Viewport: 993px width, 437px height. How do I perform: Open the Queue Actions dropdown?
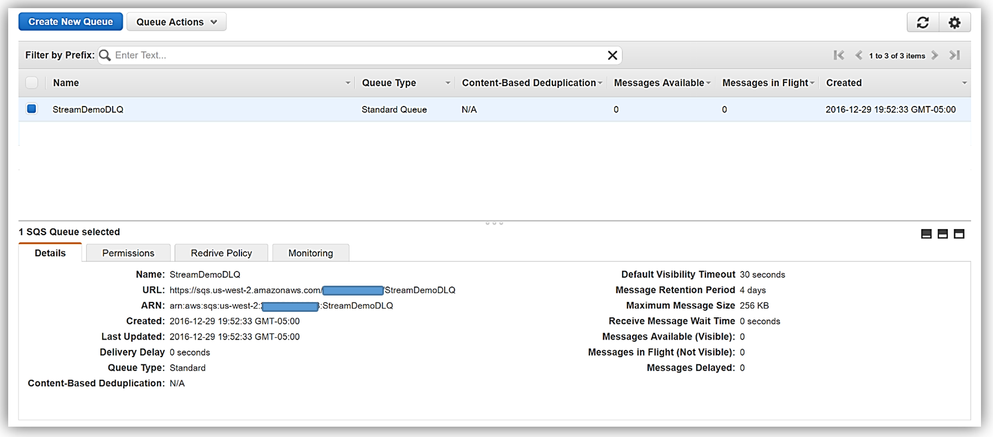176,22
